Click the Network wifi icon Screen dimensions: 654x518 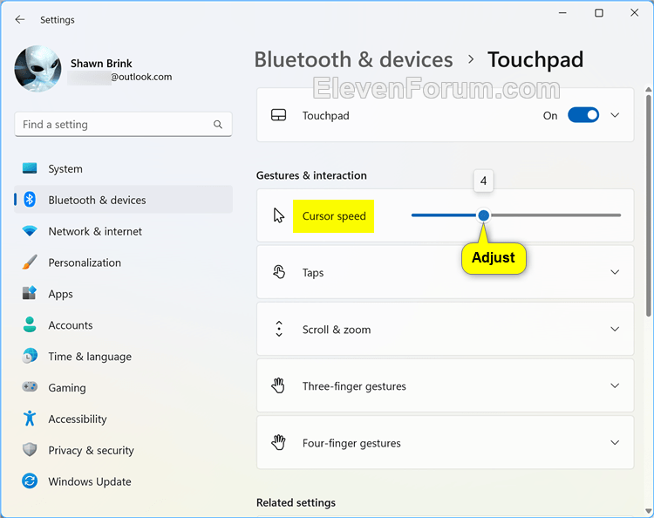pyautogui.click(x=30, y=231)
